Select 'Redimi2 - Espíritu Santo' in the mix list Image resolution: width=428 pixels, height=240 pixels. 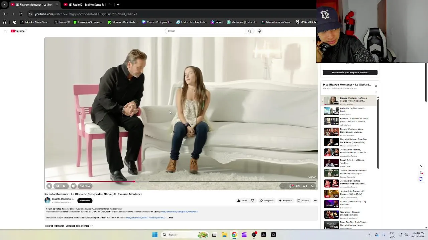coord(349,111)
